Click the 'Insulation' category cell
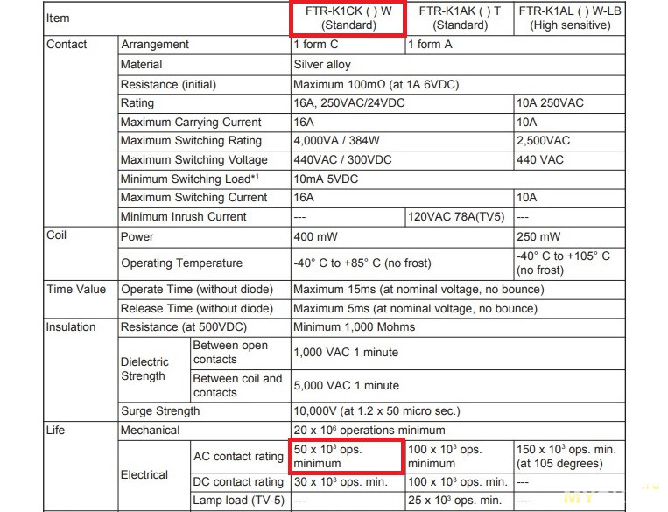 pos(81,369)
